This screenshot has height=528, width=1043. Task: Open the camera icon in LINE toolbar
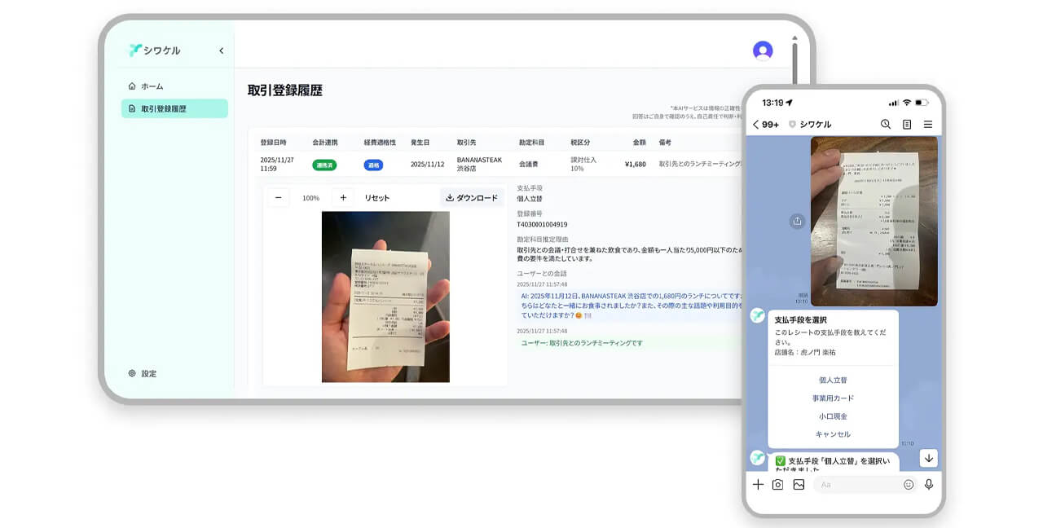pos(778,484)
